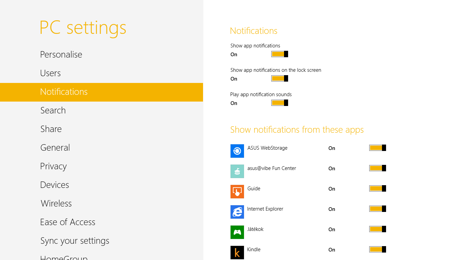Click the Internet Explorer app icon
The image size is (463, 260).
point(237,212)
